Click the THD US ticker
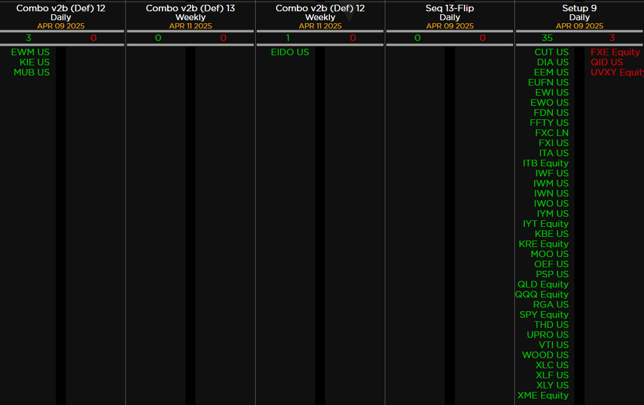 pyautogui.click(x=552, y=325)
